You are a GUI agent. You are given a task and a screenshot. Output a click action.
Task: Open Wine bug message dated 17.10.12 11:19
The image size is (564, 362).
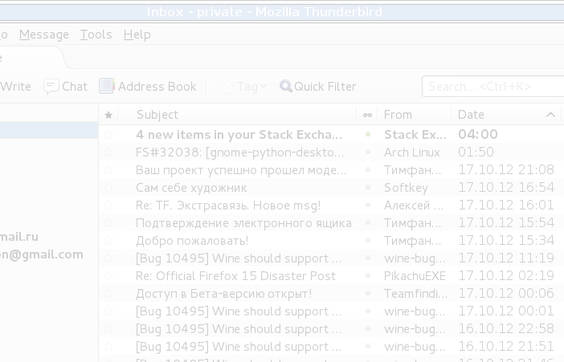pos(239,258)
